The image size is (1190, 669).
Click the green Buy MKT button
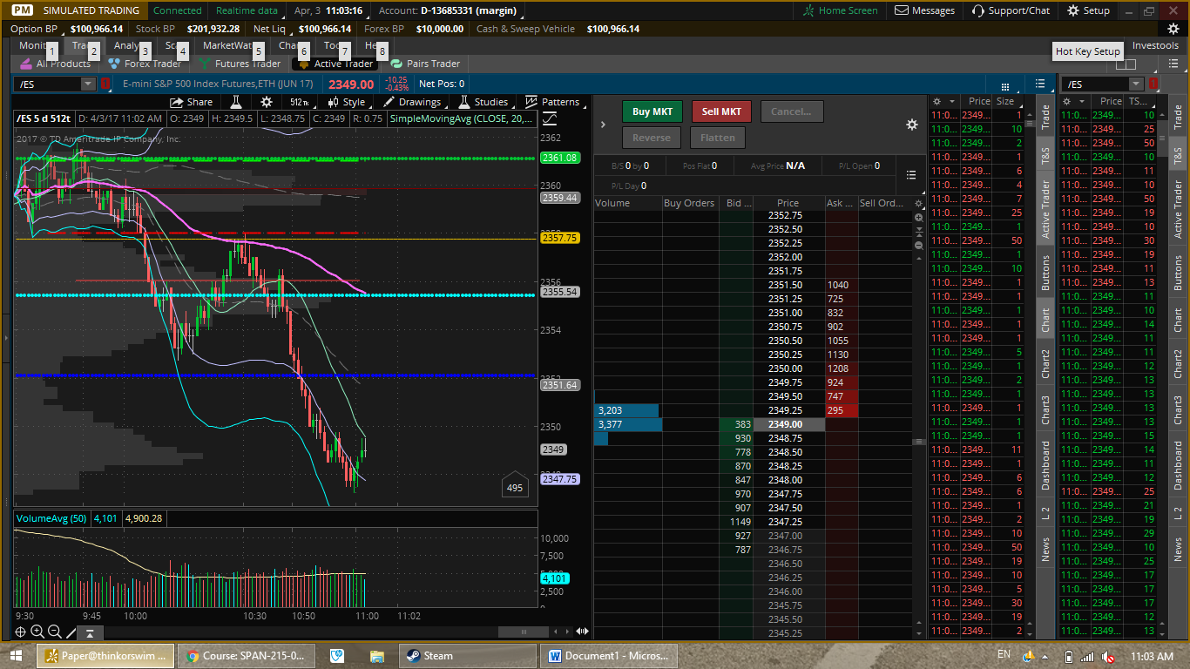(x=652, y=111)
